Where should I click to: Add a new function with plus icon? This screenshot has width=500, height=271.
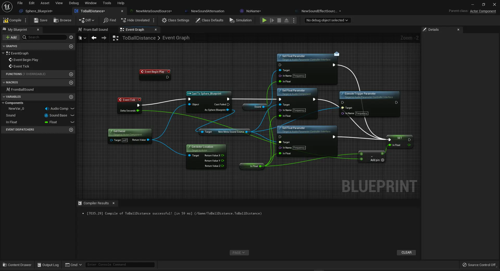71,74
